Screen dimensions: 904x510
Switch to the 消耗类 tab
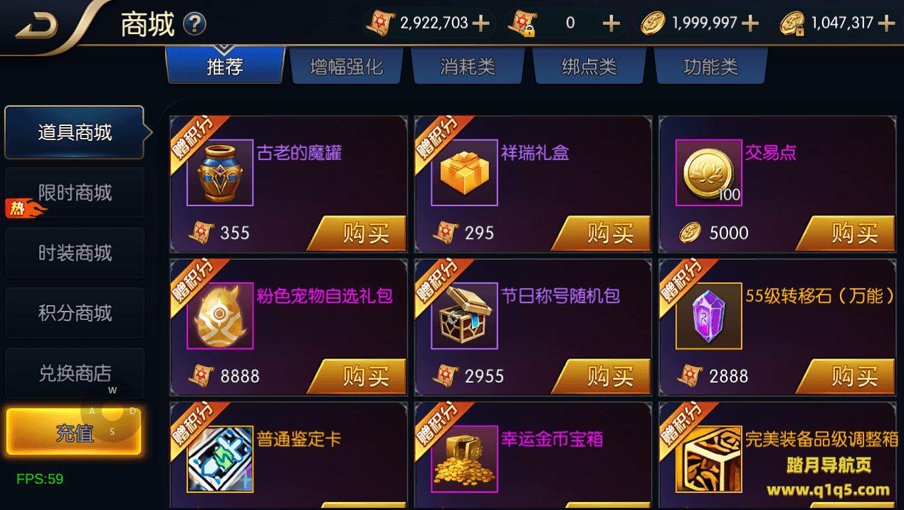tap(468, 67)
